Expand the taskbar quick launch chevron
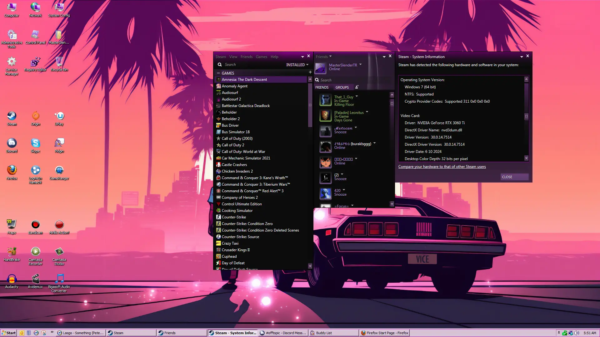600x337 pixels. (52, 332)
